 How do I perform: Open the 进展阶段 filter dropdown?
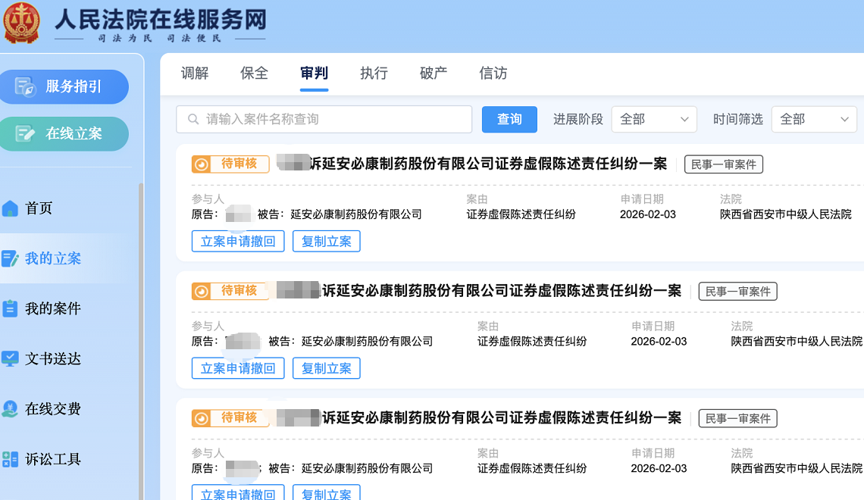(654, 119)
